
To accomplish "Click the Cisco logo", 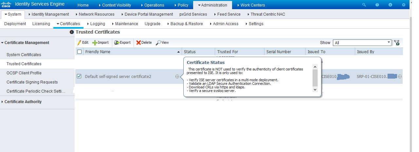I will [x=7, y=5].
